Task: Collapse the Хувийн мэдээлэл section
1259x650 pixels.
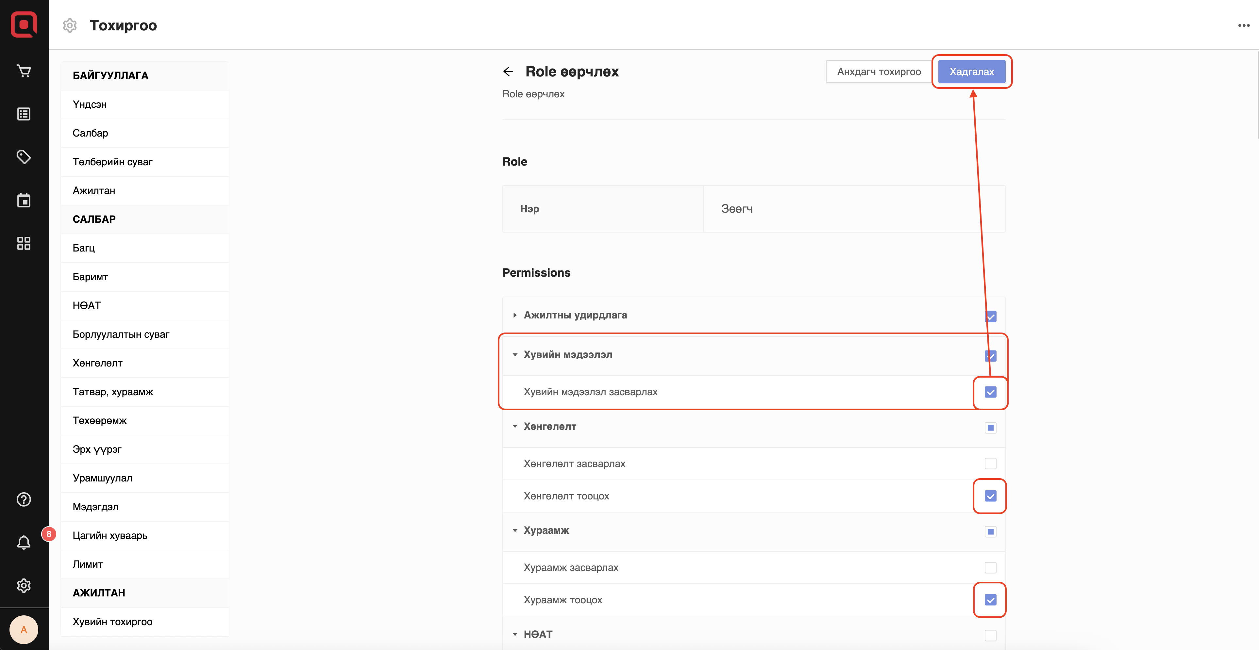Action: pyautogui.click(x=515, y=355)
